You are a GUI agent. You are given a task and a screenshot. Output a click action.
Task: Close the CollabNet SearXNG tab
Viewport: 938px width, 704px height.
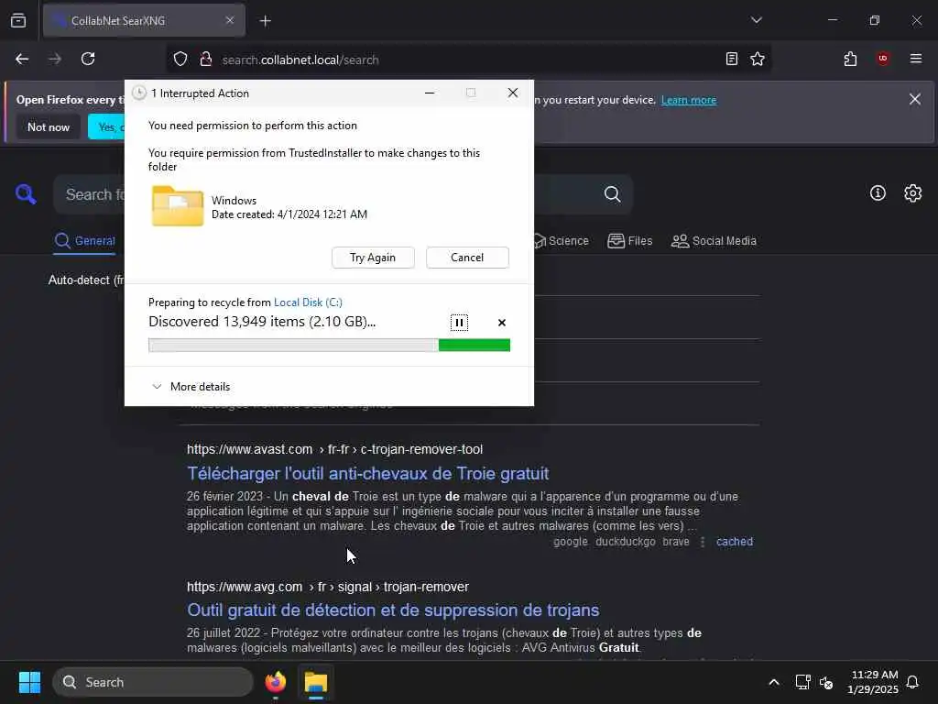230,20
